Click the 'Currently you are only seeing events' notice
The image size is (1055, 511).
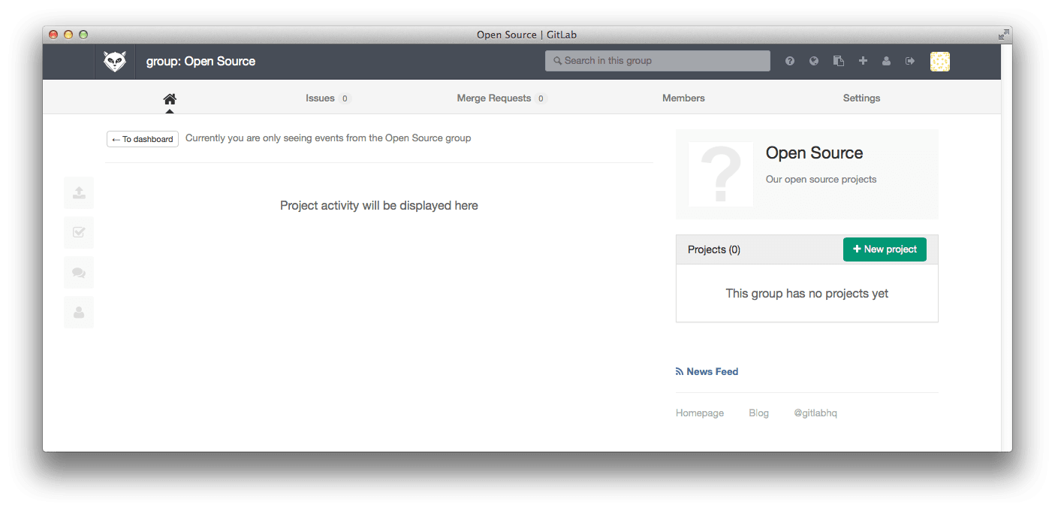328,138
